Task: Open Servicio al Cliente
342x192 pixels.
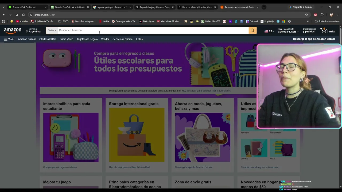Action: pos(122,39)
